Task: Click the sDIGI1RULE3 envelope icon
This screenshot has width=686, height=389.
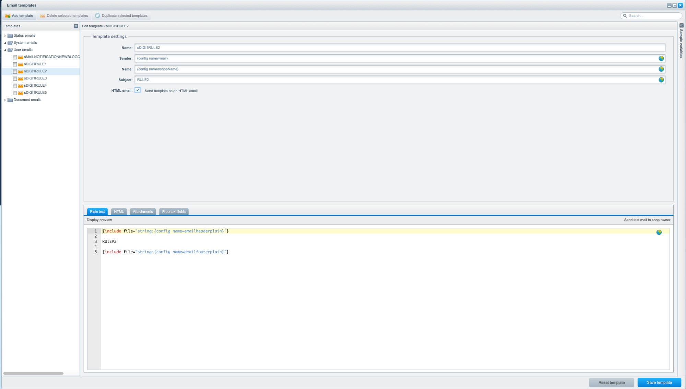Action: point(20,78)
